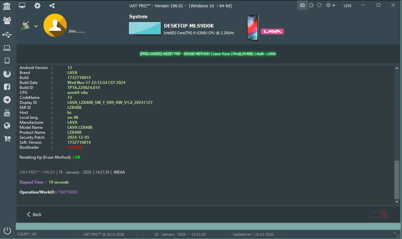Open the tablet device icon in sidebar
The image size is (402, 239).
[x=7, y=61]
